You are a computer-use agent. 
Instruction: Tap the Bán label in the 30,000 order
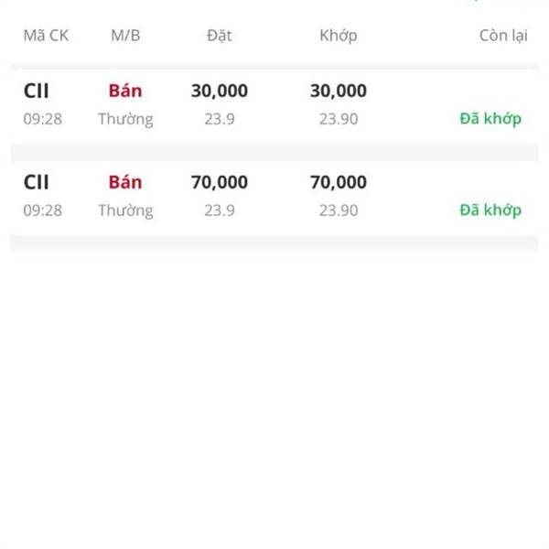click(x=125, y=91)
